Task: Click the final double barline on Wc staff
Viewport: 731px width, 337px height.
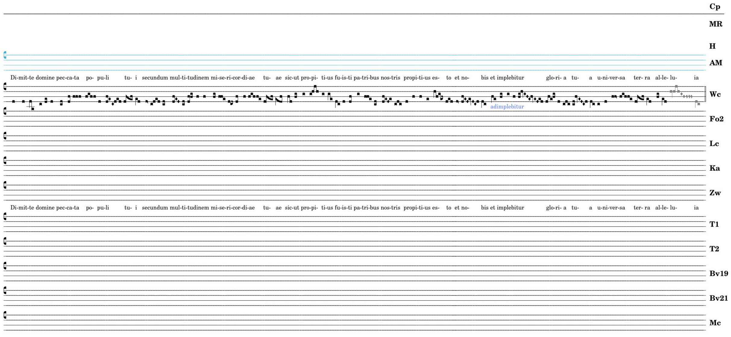Action: point(705,94)
